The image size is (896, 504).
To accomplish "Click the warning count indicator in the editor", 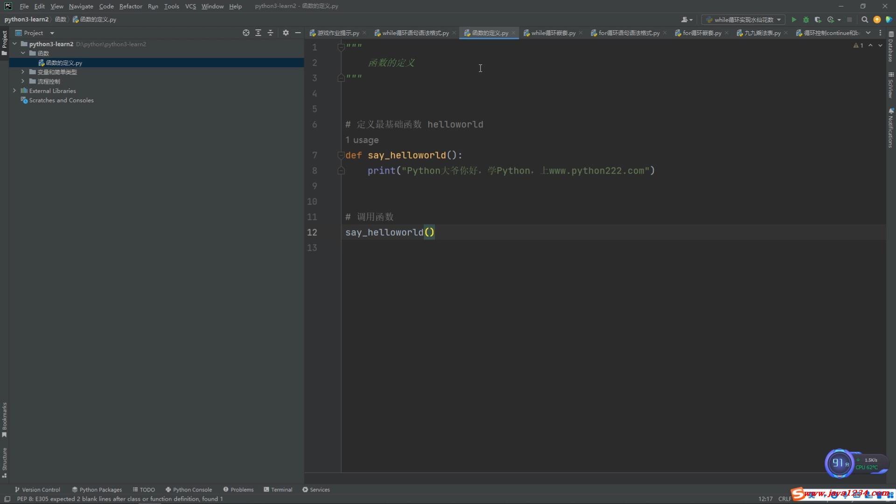I will (x=858, y=45).
